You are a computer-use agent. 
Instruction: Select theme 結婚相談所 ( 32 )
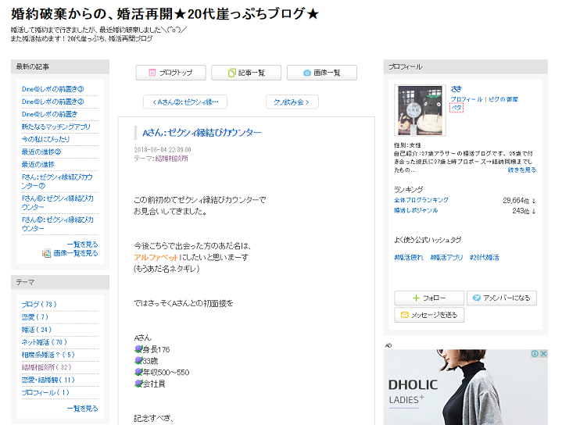click(x=47, y=367)
